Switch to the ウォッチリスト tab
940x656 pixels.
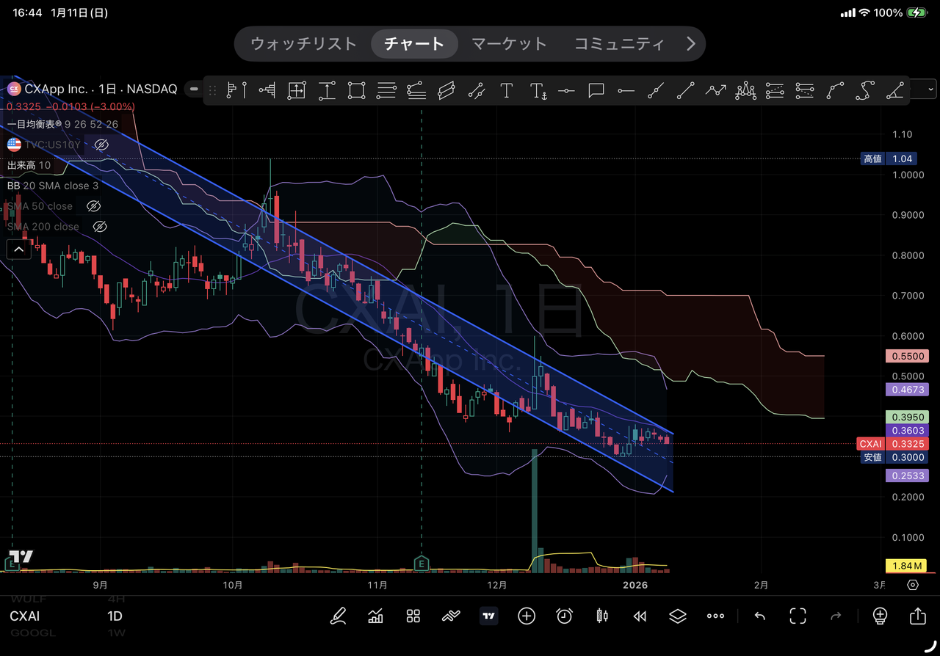click(303, 44)
